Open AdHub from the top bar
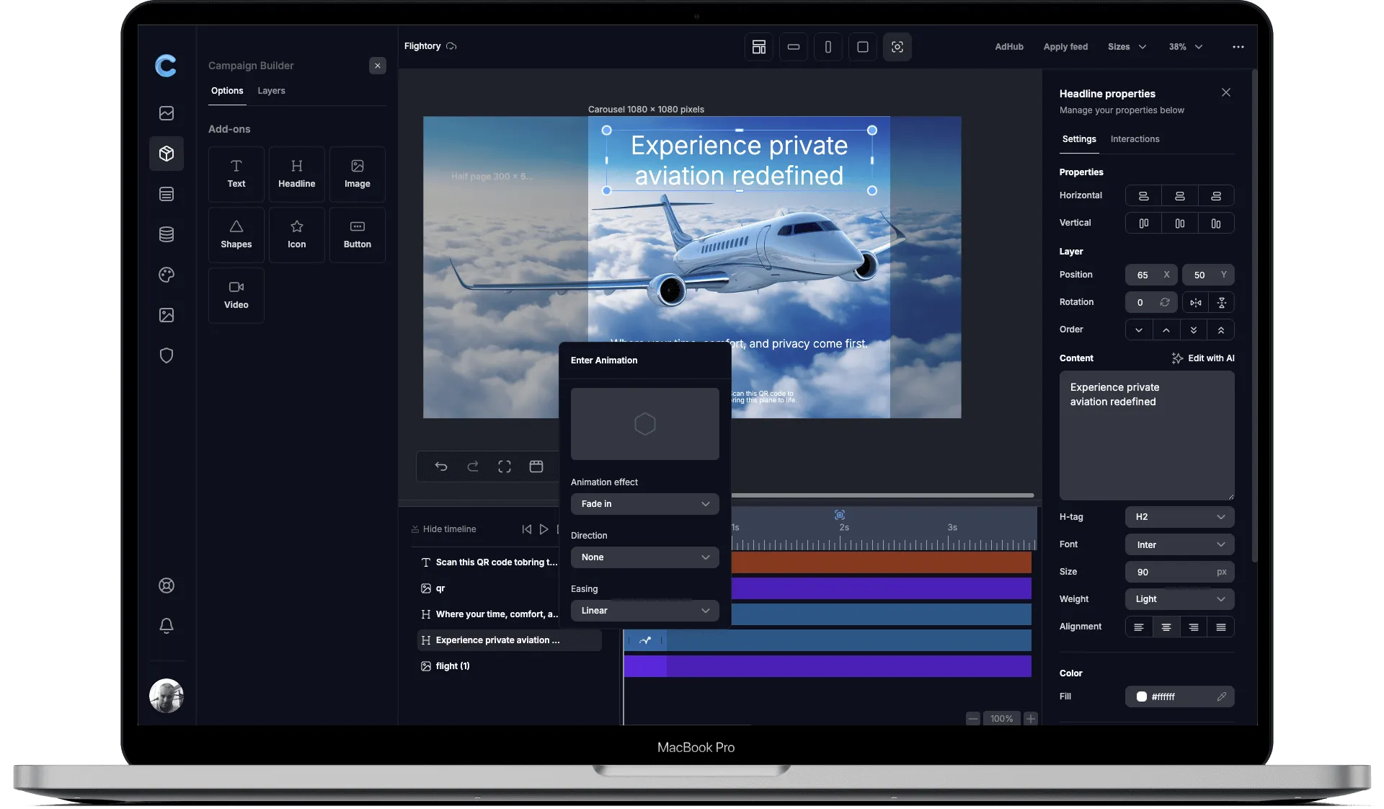The width and height of the screenshot is (1384, 809). pos(1009,47)
